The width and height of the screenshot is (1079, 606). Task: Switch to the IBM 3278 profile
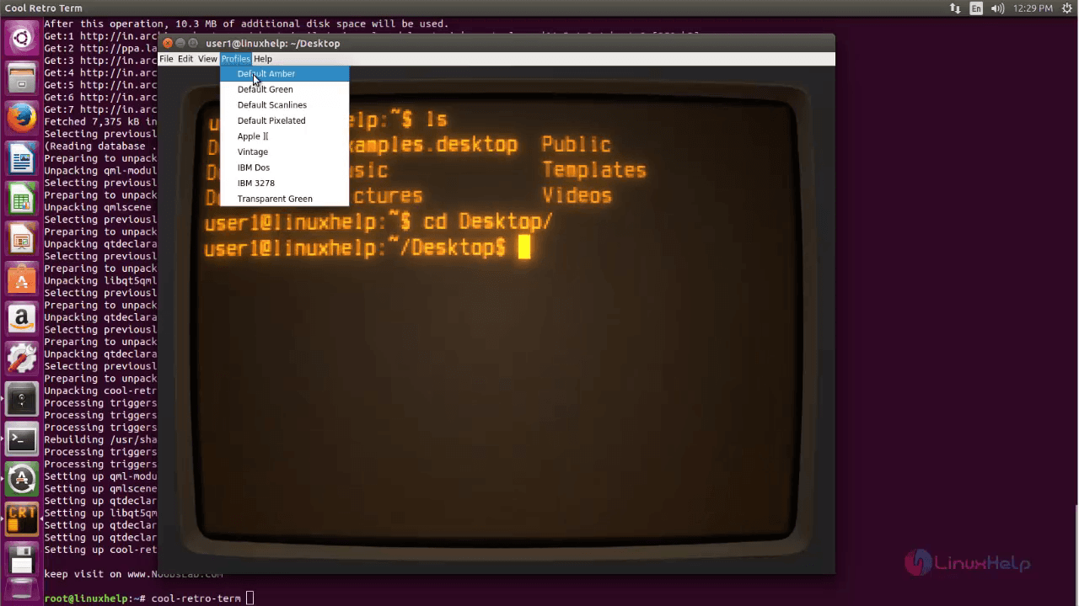[x=284, y=183]
